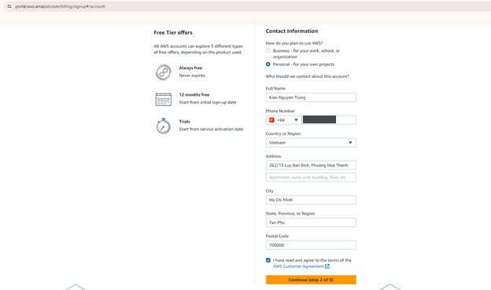Click the Address line one field
This screenshot has height=290, width=491.
(311, 165)
